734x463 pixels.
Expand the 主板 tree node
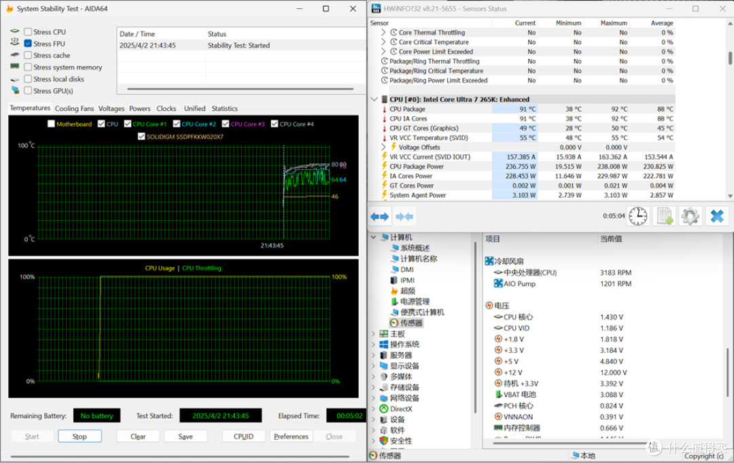(374, 334)
